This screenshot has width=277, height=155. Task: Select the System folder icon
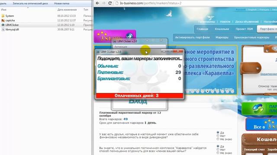3,16
